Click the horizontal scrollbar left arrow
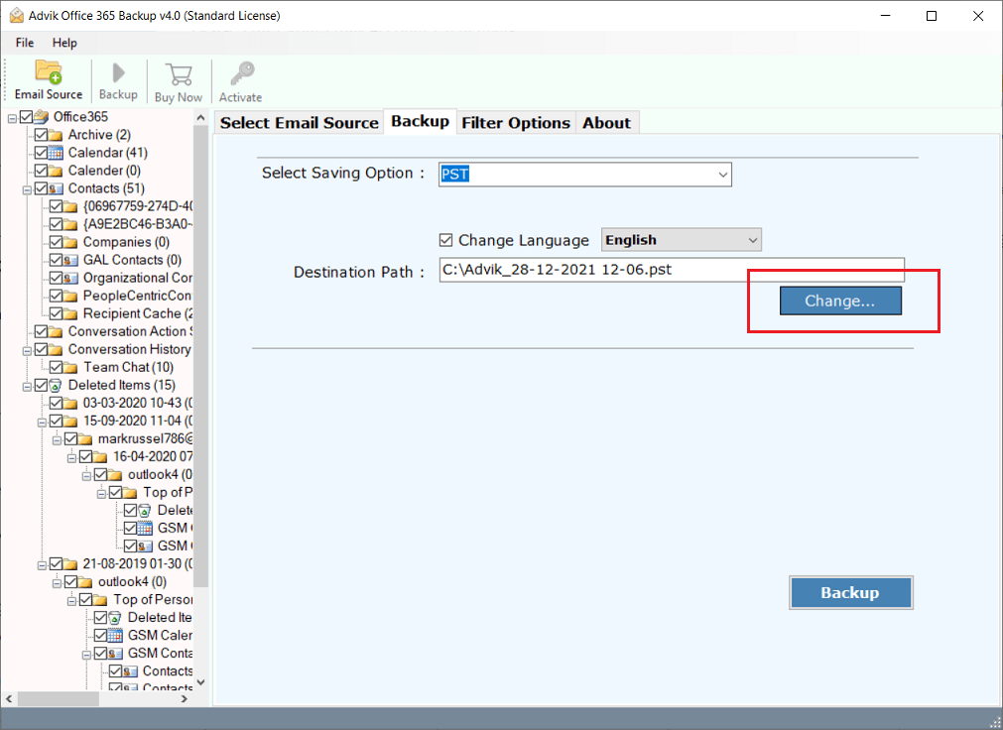1003x730 pixels. [9, 698]
